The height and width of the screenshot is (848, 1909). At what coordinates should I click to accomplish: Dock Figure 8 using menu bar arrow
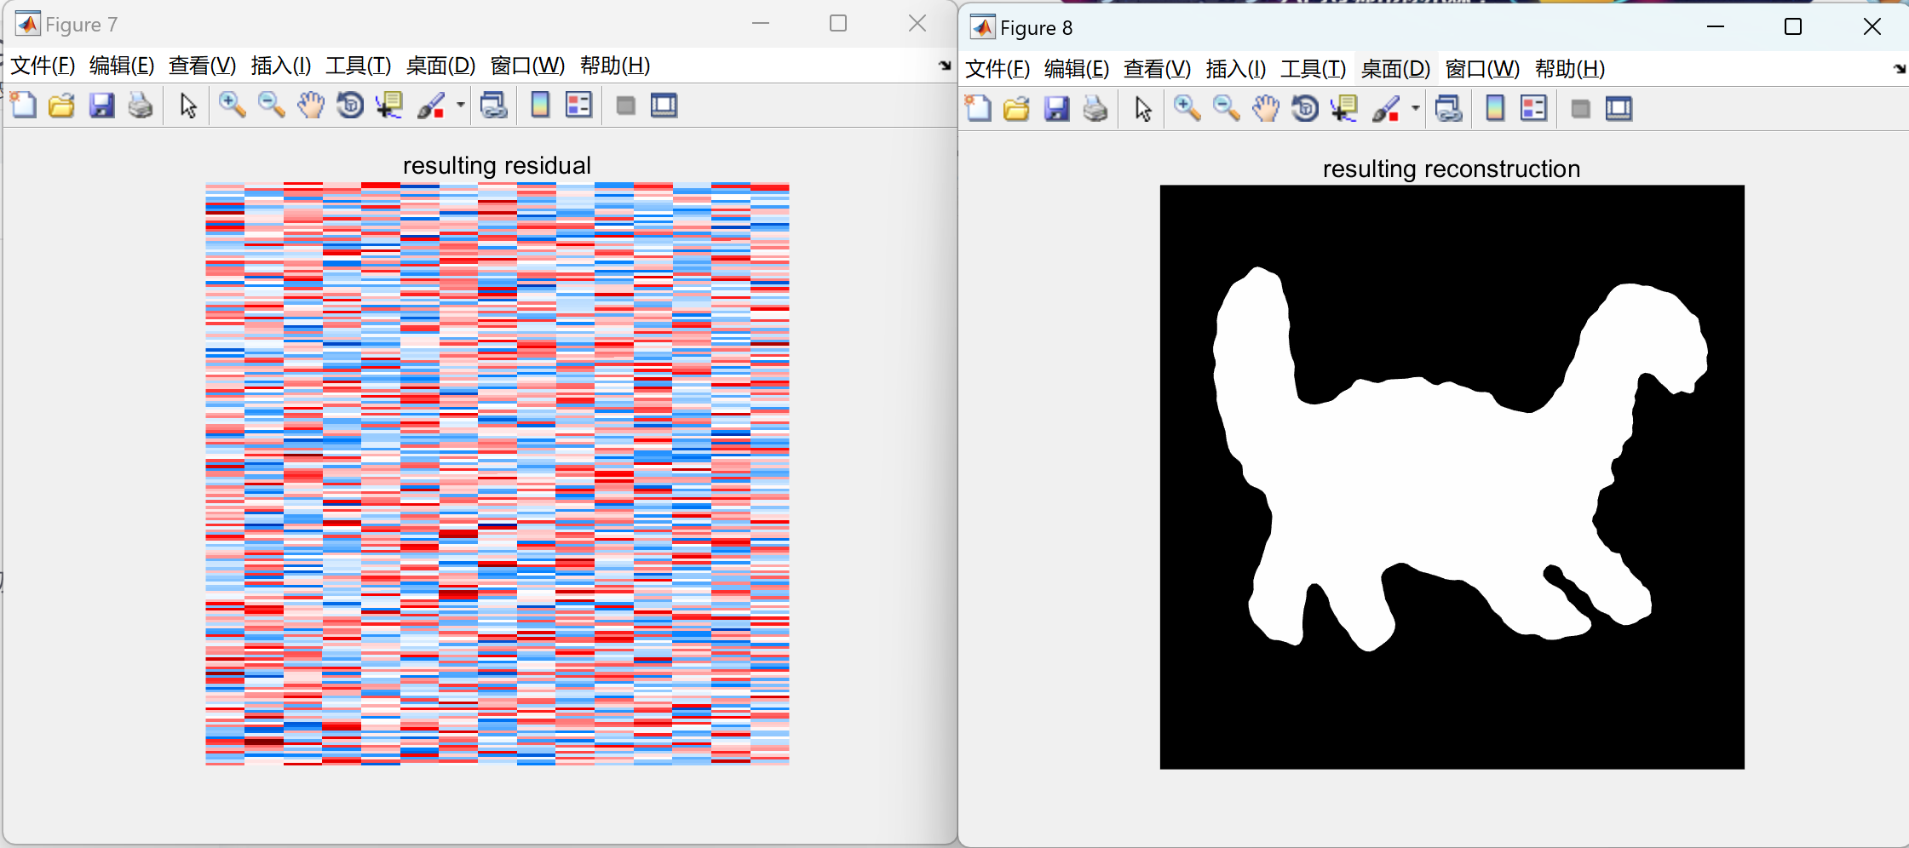tap(1900, 69)
